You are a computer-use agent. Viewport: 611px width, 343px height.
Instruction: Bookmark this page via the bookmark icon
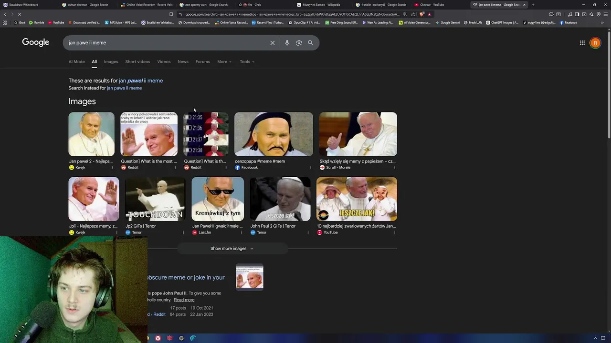point(171,14)
